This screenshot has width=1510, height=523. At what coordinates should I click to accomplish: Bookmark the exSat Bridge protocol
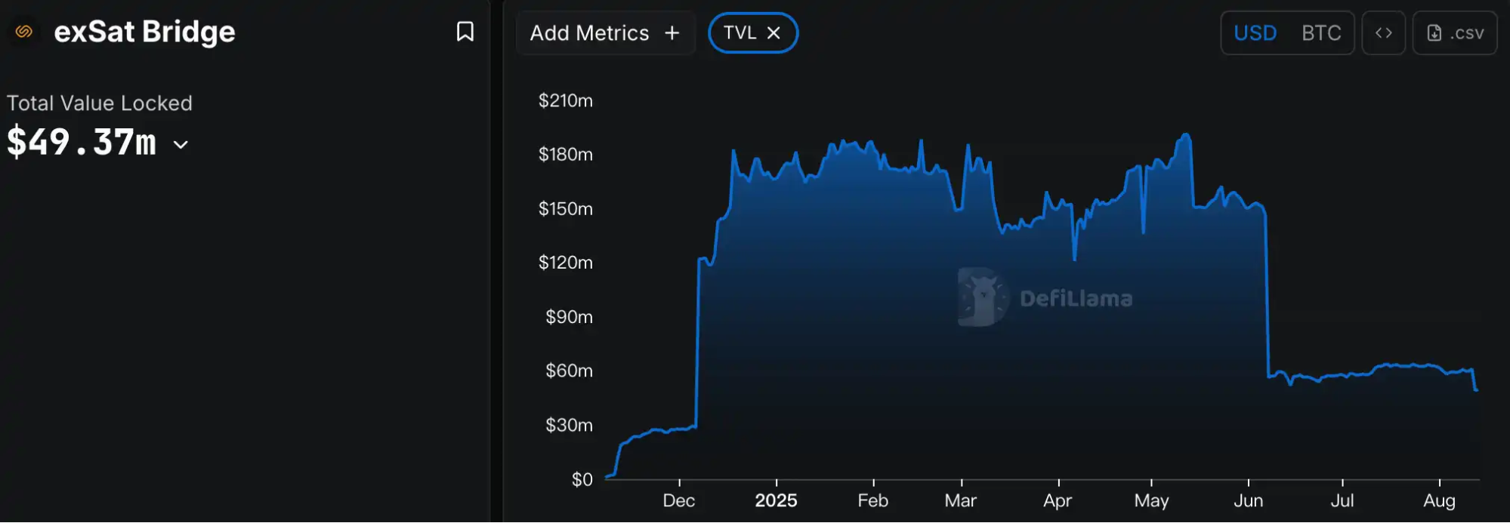coord(465,32)
